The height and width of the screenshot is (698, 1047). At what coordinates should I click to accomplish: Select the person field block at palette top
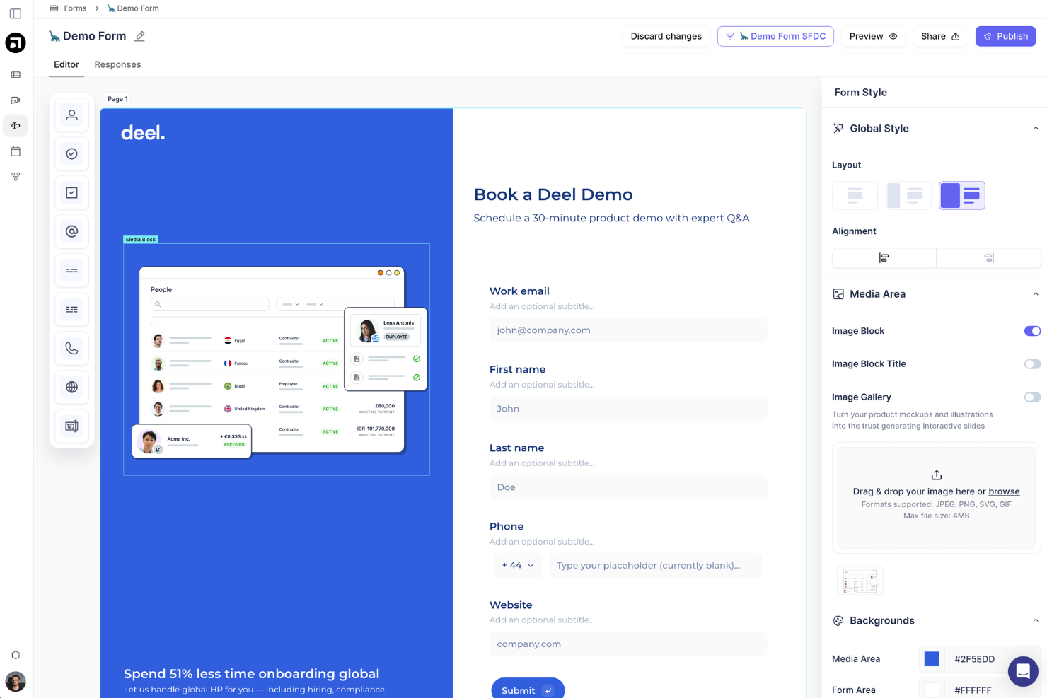71,115
